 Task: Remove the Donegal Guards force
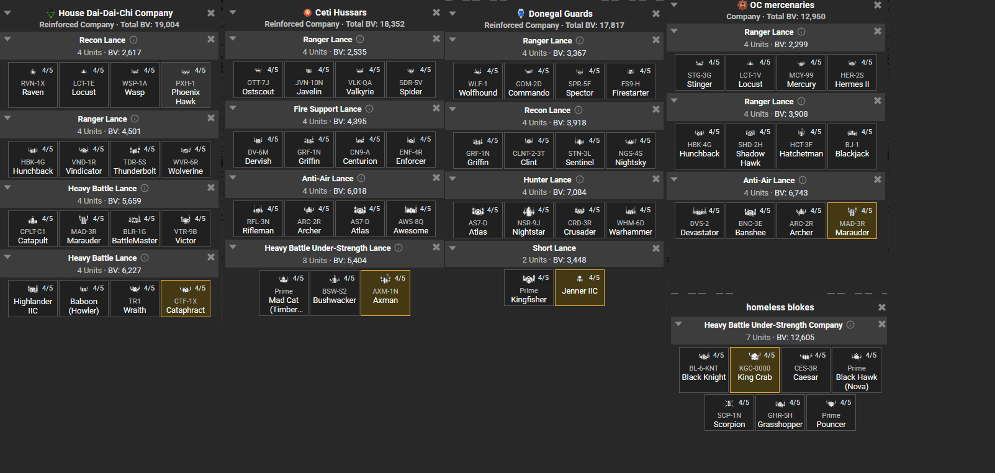(656, 14)
